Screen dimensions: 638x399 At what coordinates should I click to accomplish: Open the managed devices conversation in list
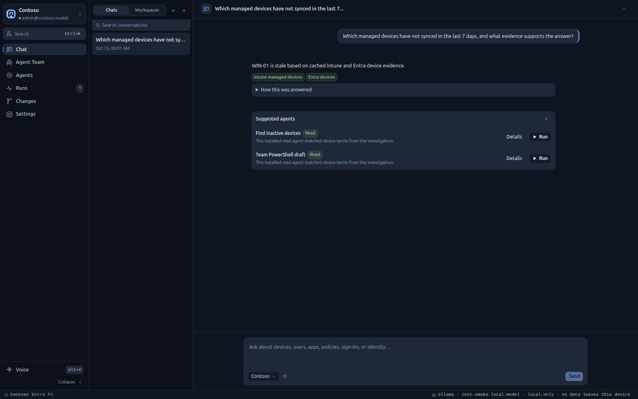(x=141, y=43)
